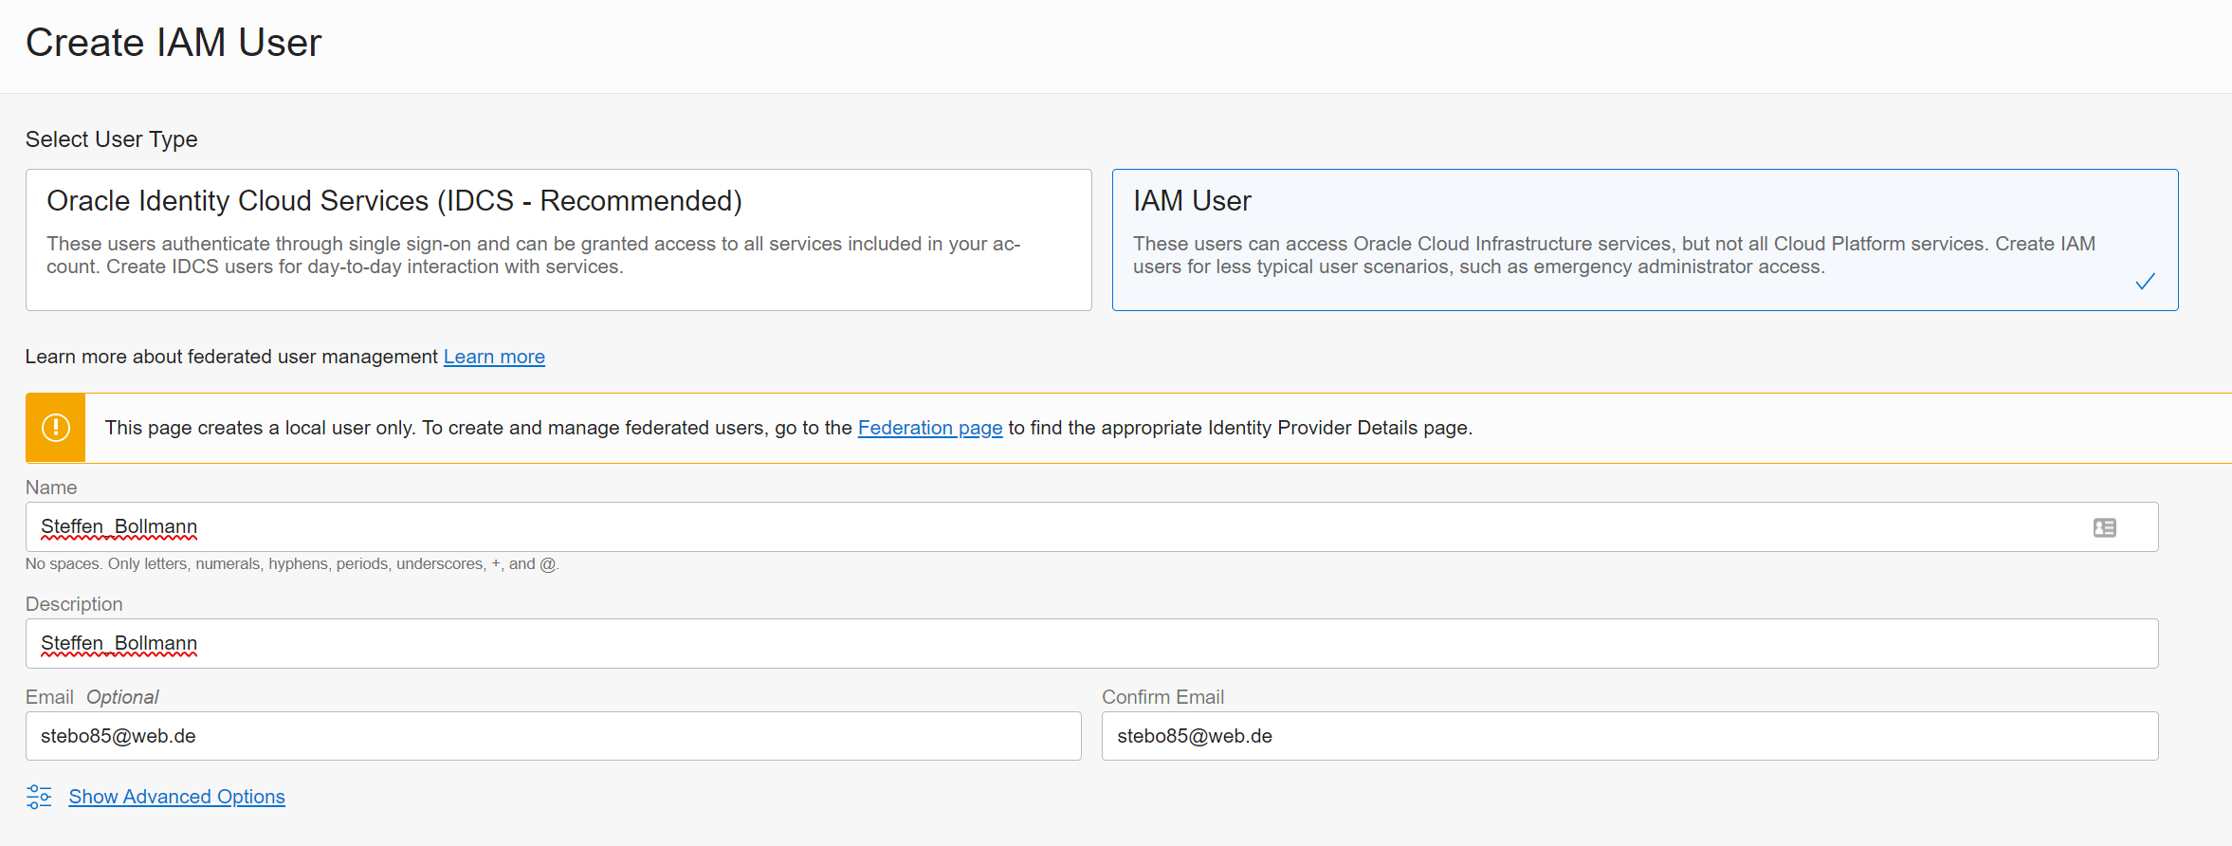The width and height of the screenshot is (2232, 846).
Task: Click the Confirm Email label
Action: pyautogui.click(x=1162, y=697)
